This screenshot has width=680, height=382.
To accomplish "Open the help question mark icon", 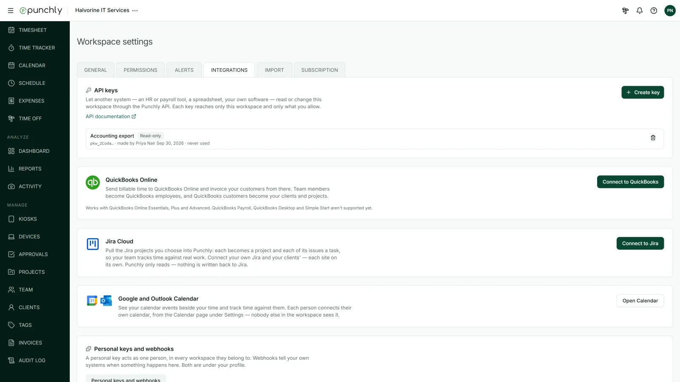I will (x=654, y=11).
